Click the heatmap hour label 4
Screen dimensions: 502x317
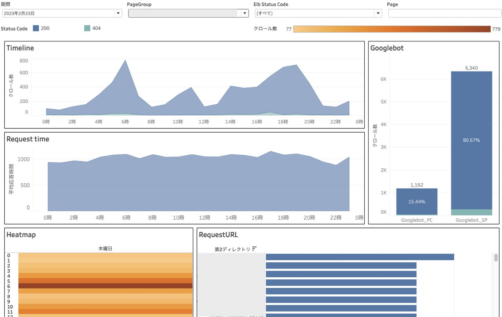8,276
